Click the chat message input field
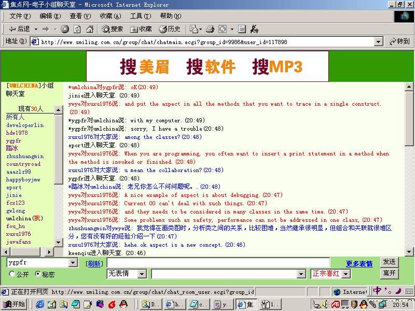Viewport: 415px width, 311px height. pos(218,263)
